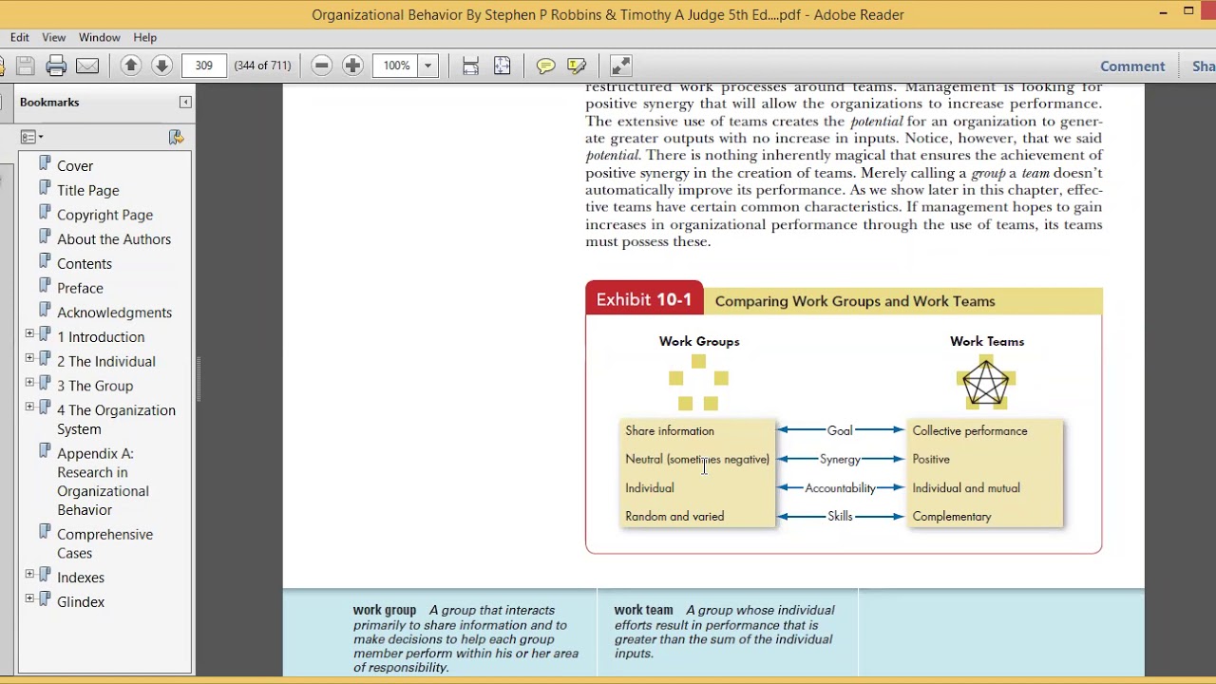This screenshot has height=684, width=1216.
Task: Expand the Indexes bookmark
Action: (x=29, y=574)
